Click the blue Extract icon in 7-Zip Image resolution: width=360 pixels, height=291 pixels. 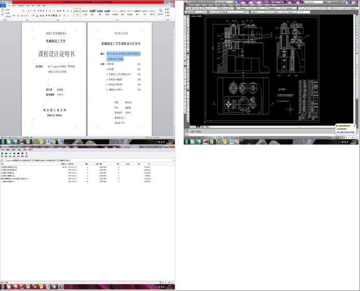coord(7,154)
